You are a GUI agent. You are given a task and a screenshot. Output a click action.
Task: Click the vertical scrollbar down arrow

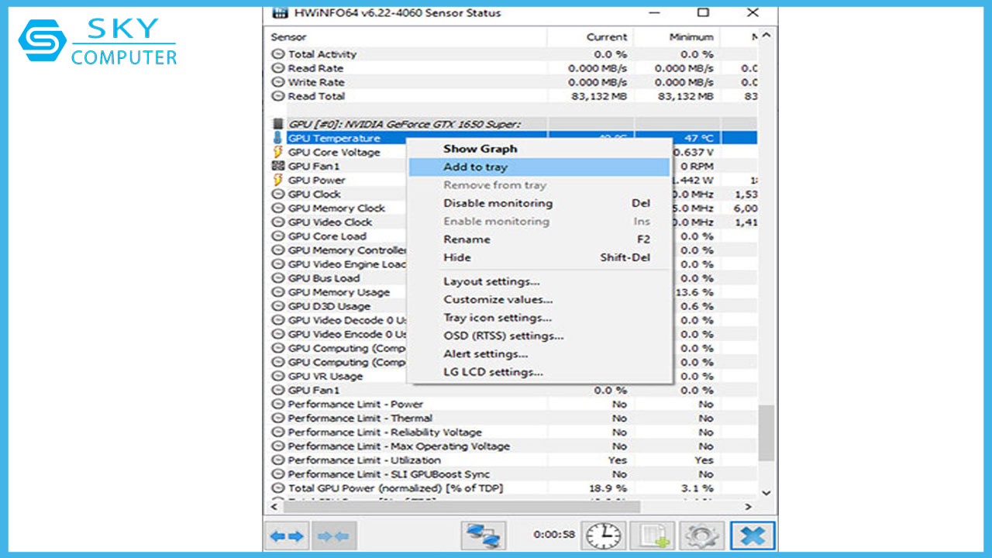pos(766,492)
